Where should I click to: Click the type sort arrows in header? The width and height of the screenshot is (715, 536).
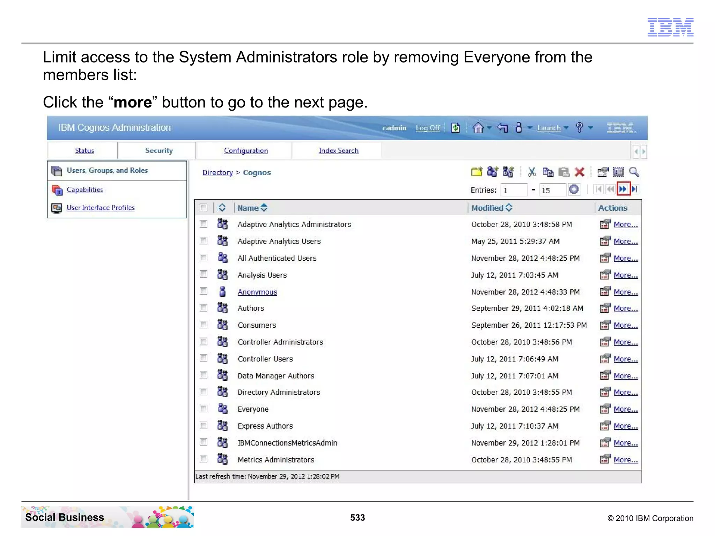(x=222, y=208)
